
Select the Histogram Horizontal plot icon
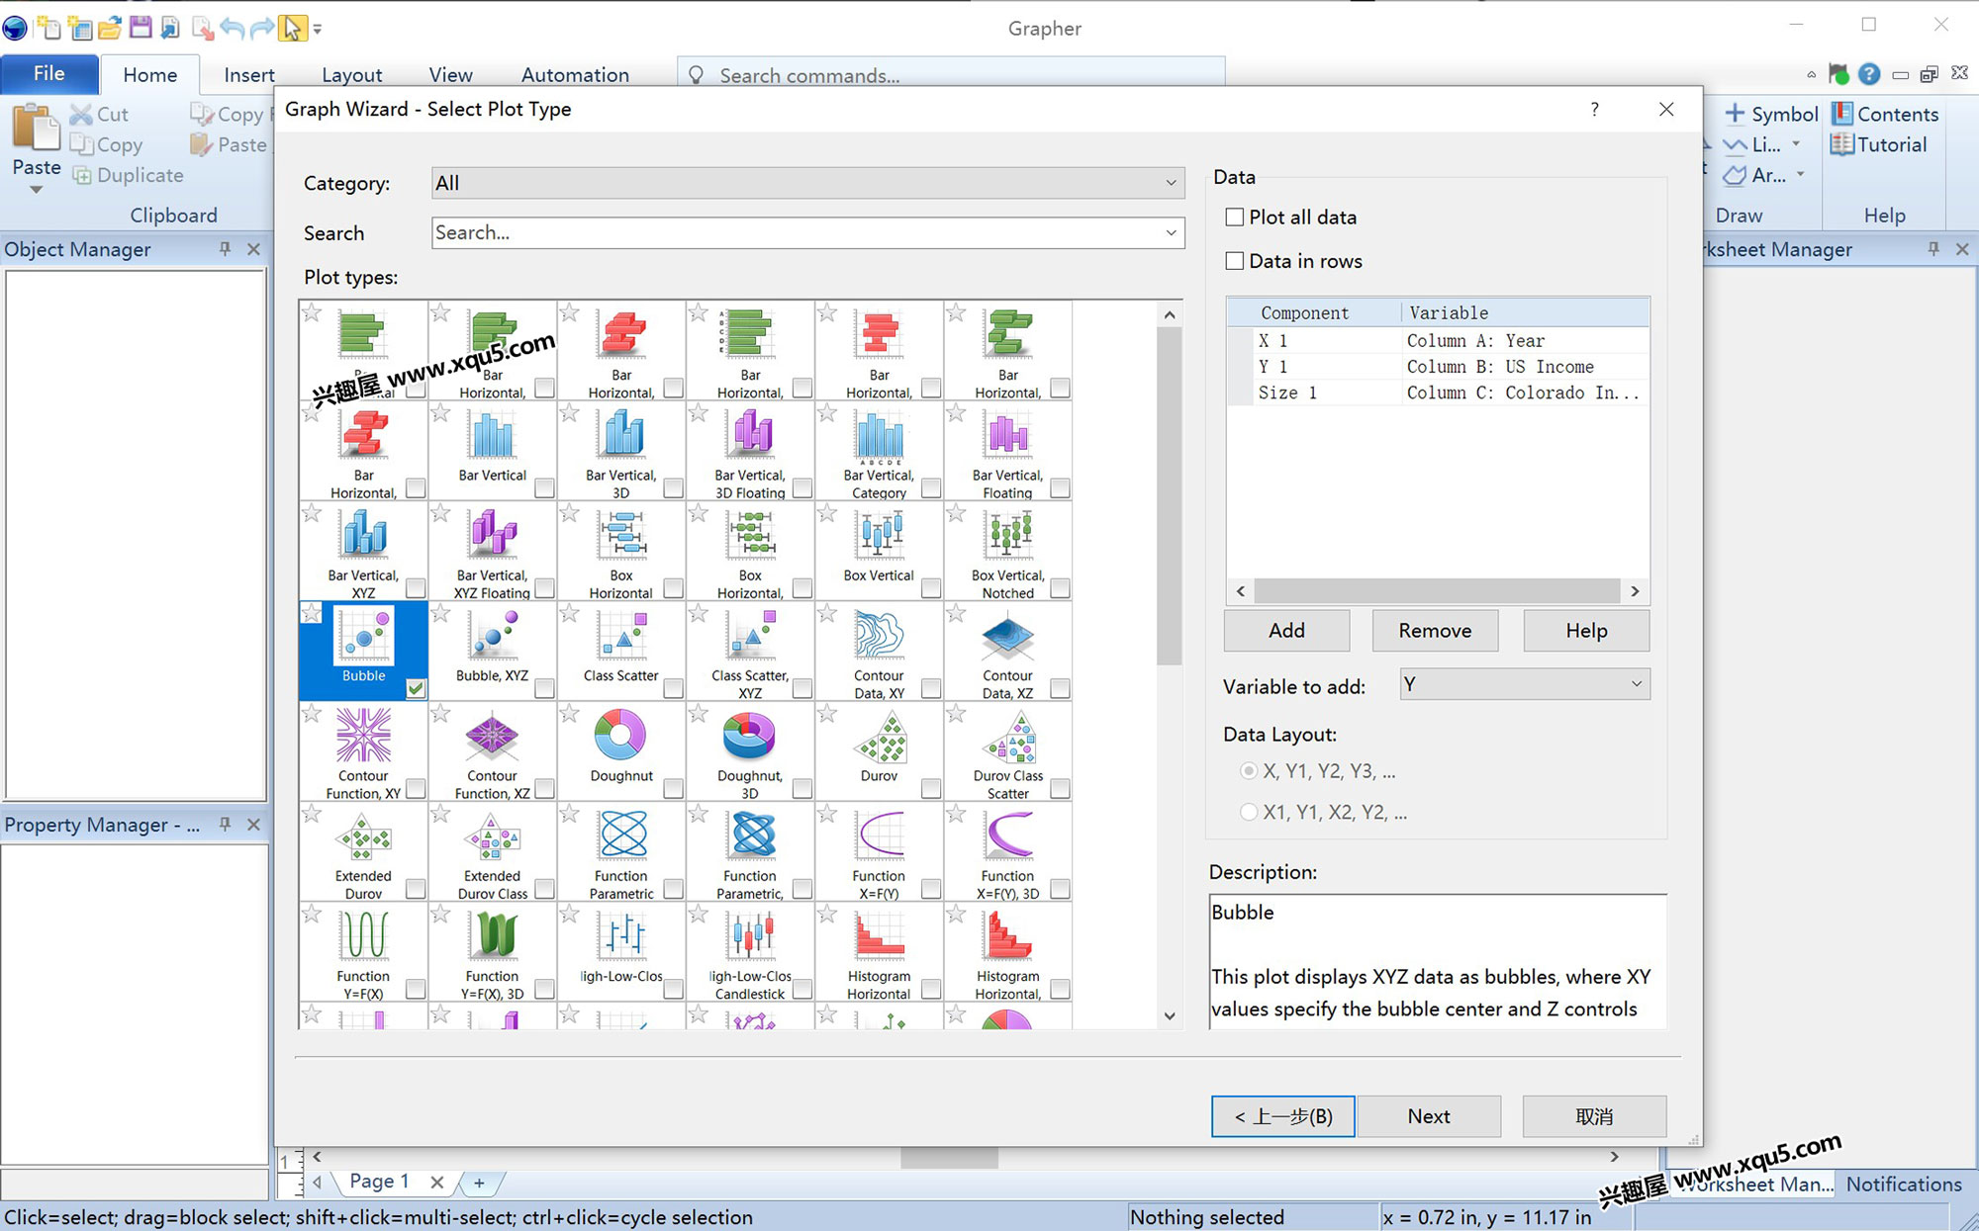(x=879, y=936)
